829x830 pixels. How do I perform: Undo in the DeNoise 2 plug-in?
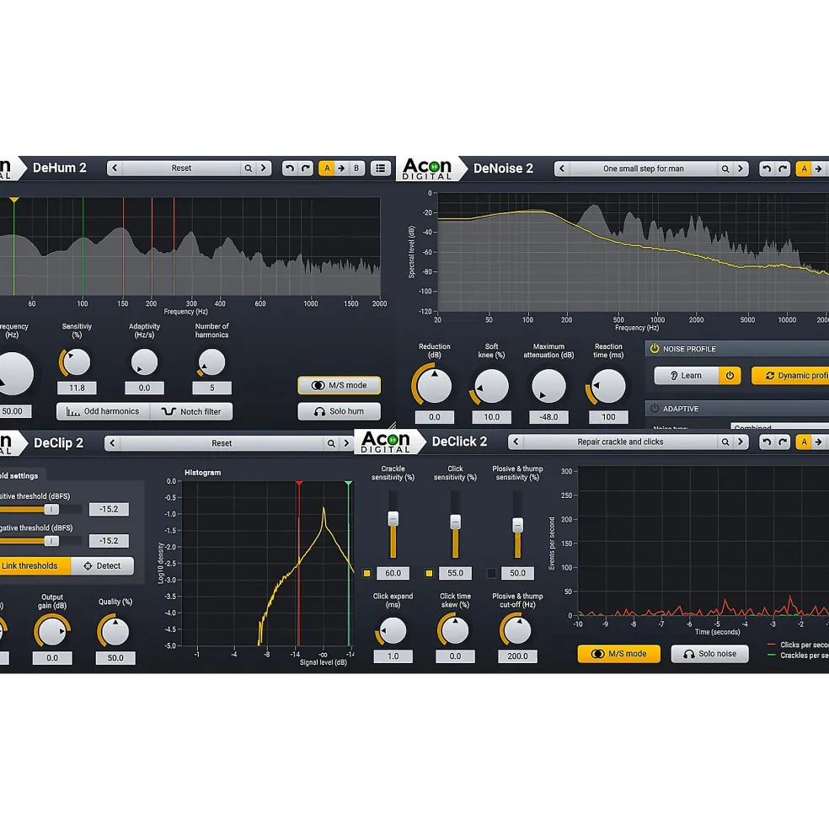(x=767, y=169)
